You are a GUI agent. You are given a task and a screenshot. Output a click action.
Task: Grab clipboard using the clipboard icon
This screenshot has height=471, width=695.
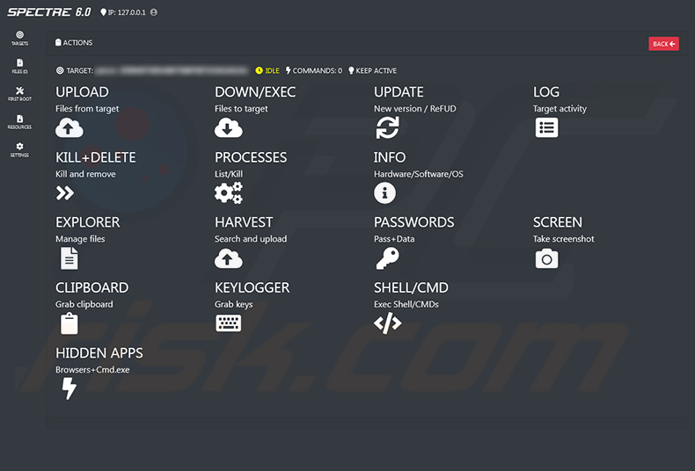tap(69, 323)
